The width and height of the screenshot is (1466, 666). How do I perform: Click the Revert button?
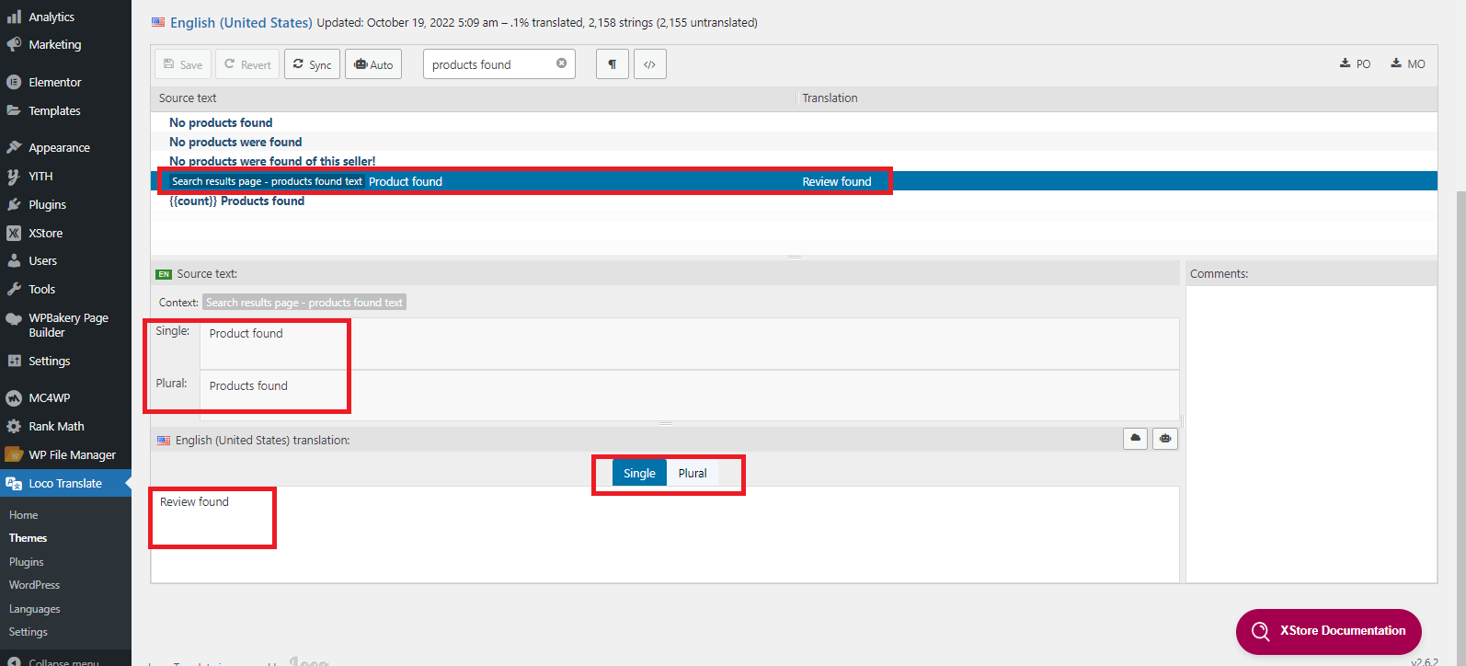(x=247, y=64)
